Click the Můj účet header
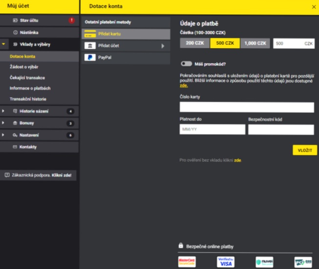Viewport: 319px width, 269px height. click(18, 6)
